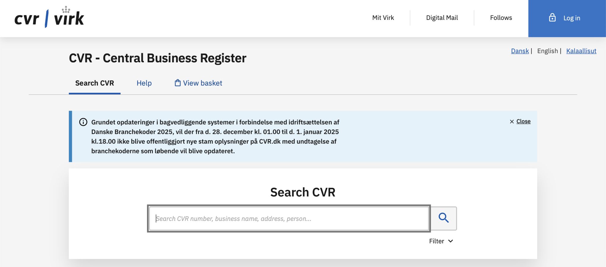
Task: Switch language to Dansk
Action: (x=520, y=51)
